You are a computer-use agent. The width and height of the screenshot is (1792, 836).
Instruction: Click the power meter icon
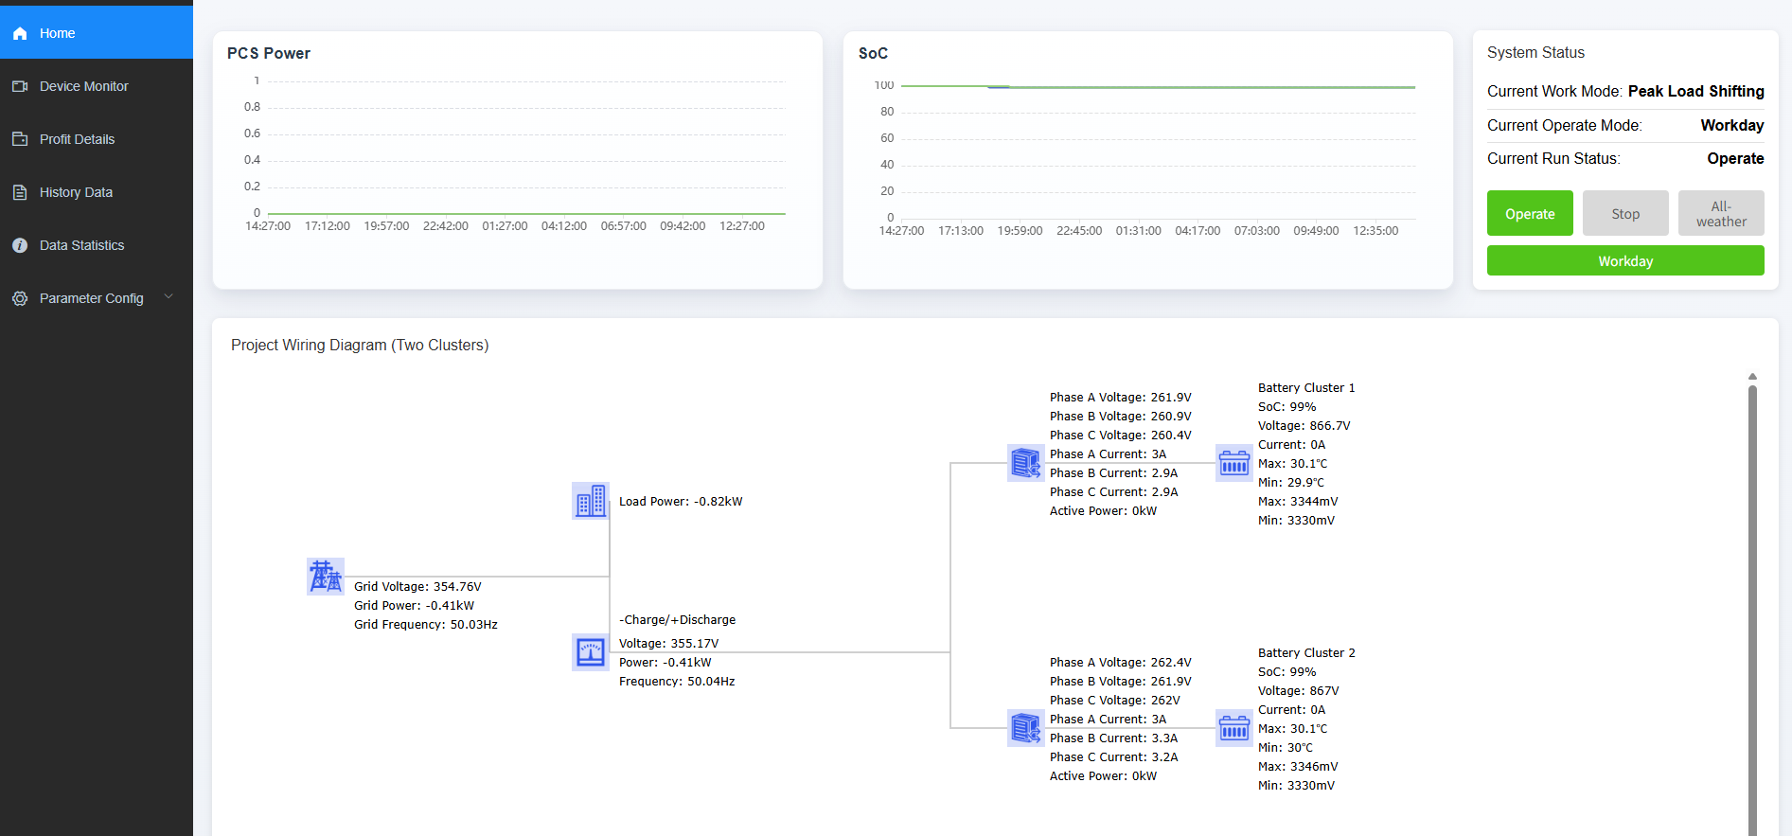[x=591, y=652]
